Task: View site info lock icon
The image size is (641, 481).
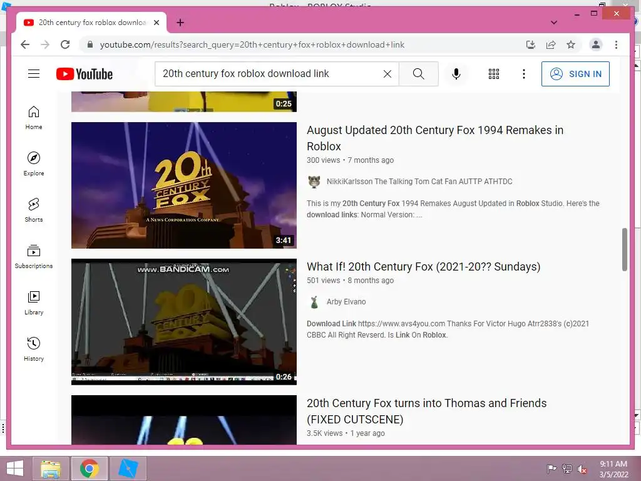Action: (90, 44)
